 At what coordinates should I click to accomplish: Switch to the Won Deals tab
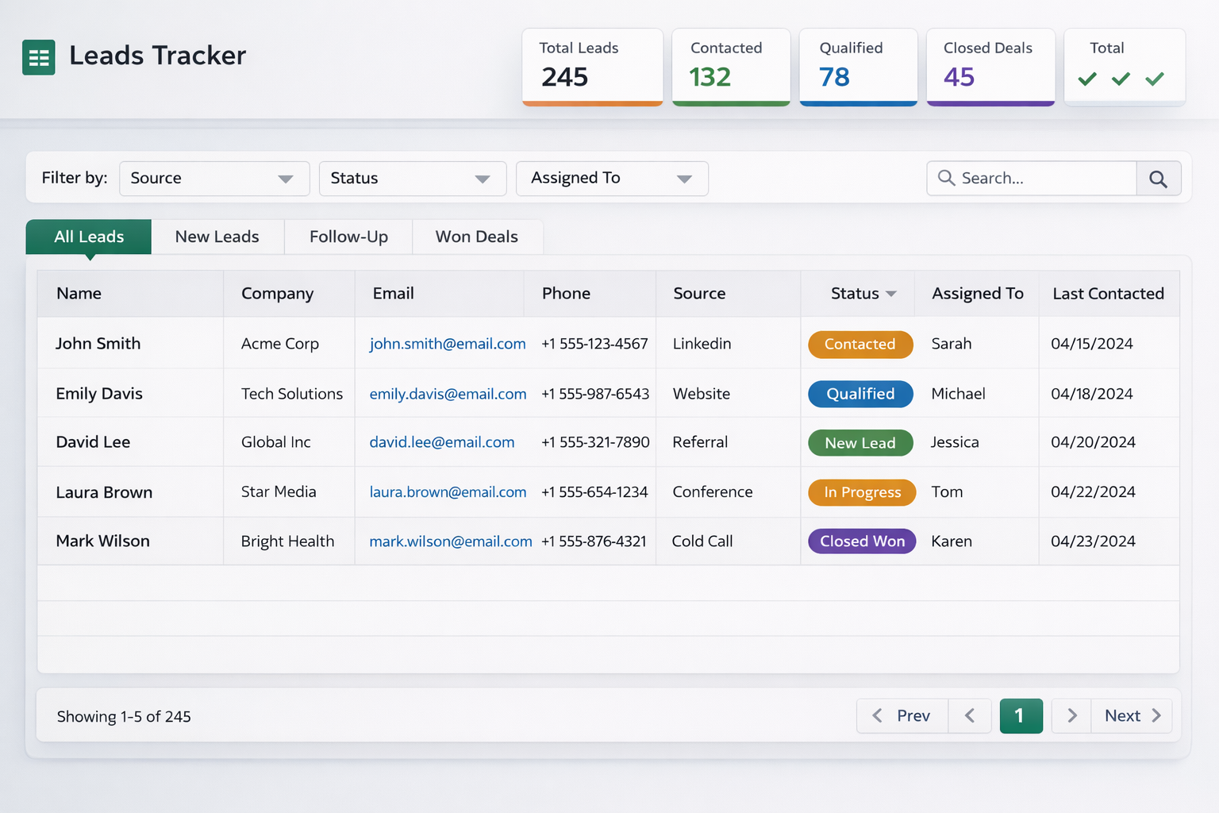coord(476,236)
